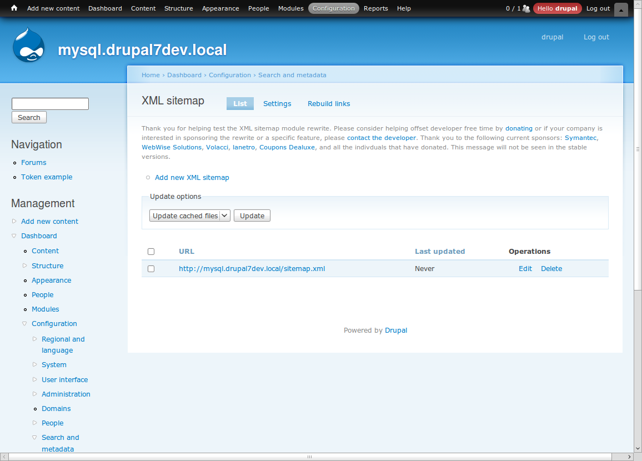The height and width of the screenshot is (461, 642).
Task: Click the mysql.drupal7dev.local site title
Action: coord(142,49)
